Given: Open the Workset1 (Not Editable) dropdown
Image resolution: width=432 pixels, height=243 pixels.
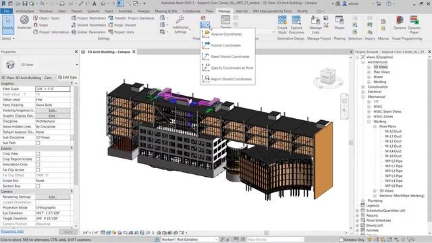Looking at the screenshot, I should click(x=190, y=240).
